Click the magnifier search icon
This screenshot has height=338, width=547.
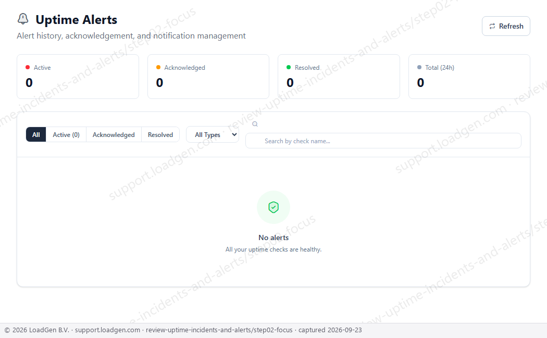tap(255, 124)
